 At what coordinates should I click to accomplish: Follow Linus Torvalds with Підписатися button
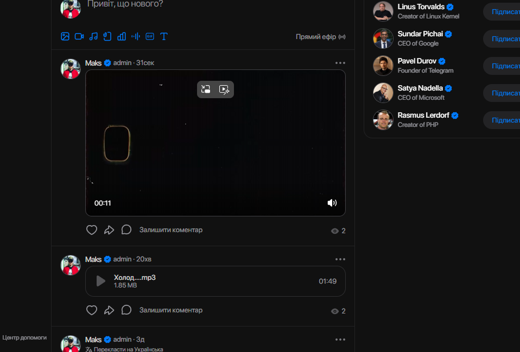(x=502, y=11)
